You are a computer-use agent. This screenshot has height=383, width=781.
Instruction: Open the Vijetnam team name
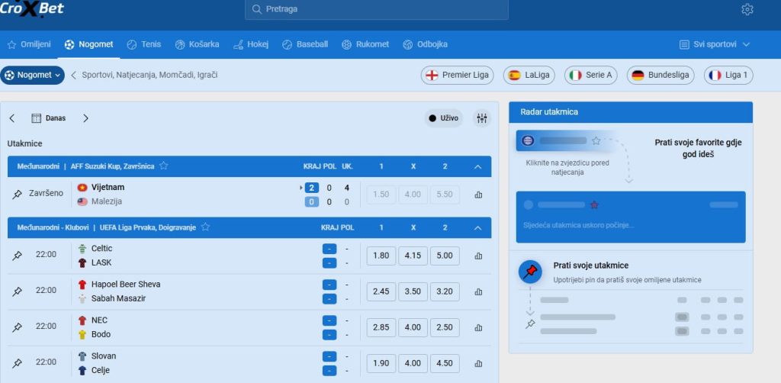point(108,187)
